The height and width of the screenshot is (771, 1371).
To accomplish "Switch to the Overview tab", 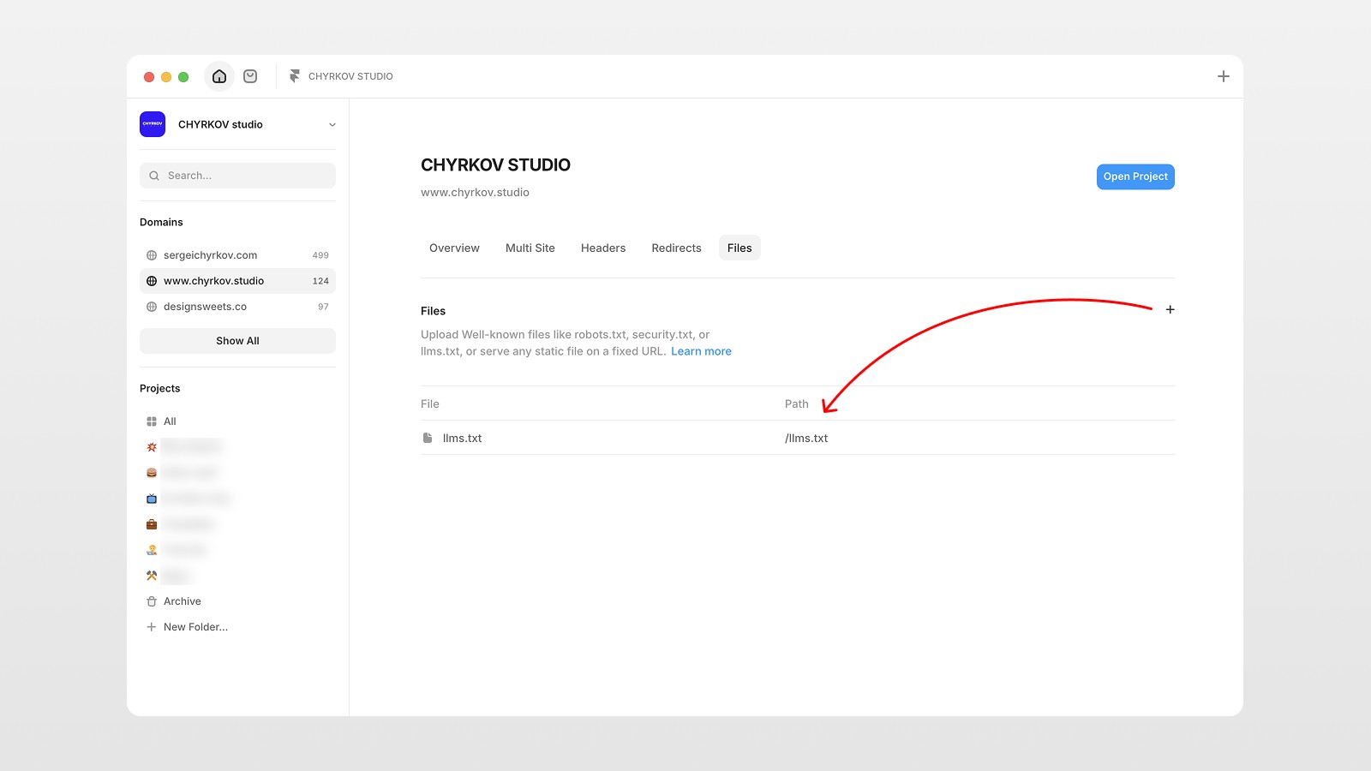I will [454, 248].
